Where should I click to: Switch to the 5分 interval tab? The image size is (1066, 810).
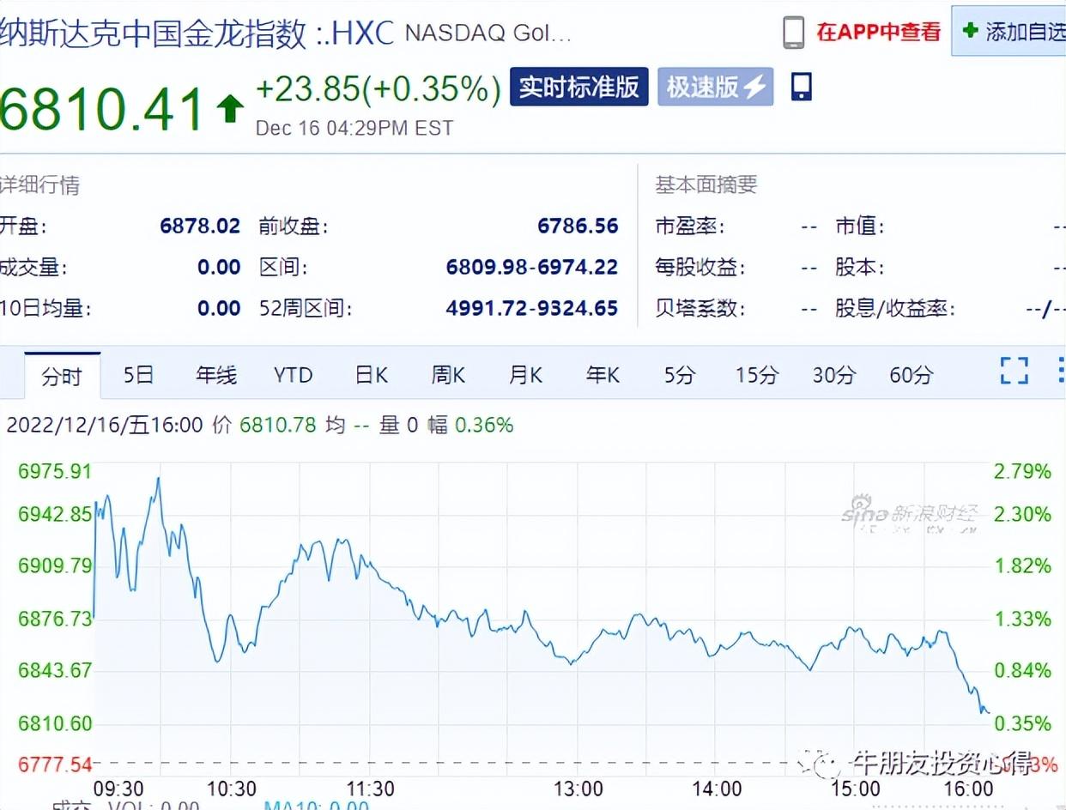[x=679, y=375]
